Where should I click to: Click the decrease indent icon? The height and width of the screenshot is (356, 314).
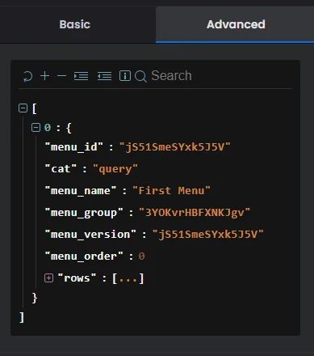(104, 76)
